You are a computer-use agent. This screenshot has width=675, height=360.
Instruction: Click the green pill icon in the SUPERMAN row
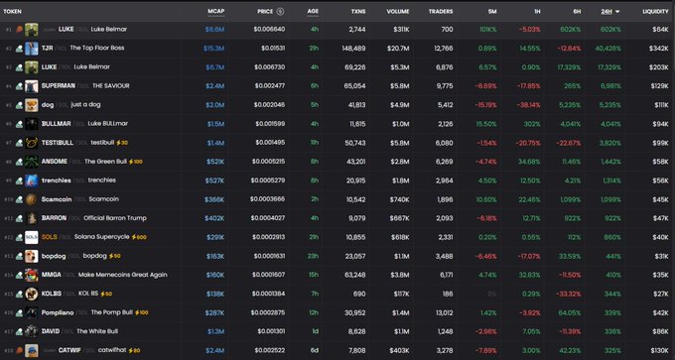click(x=19, y=86)
